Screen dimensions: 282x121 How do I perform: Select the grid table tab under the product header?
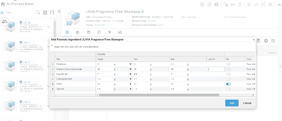point(67,32)
